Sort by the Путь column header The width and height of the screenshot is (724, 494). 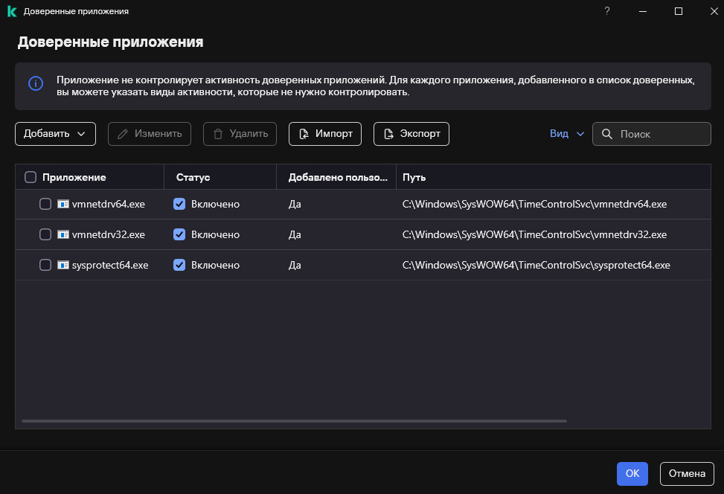click(414, 177)
